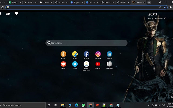Viewport: 173px width, 108px height.
Task: Open the Flipkart shortcut
Action: pyautogui.click(x=75, y=54)
